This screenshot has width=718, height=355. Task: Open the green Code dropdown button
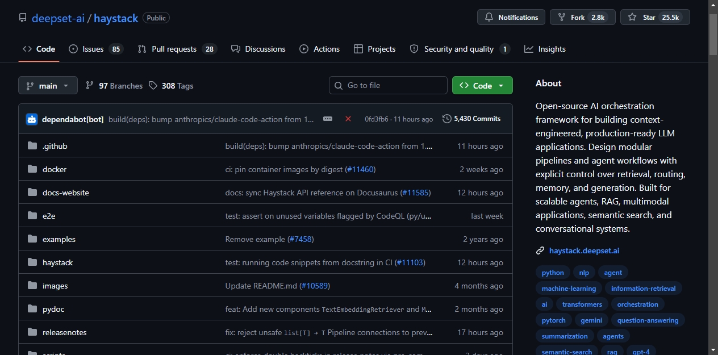(482, 85)
